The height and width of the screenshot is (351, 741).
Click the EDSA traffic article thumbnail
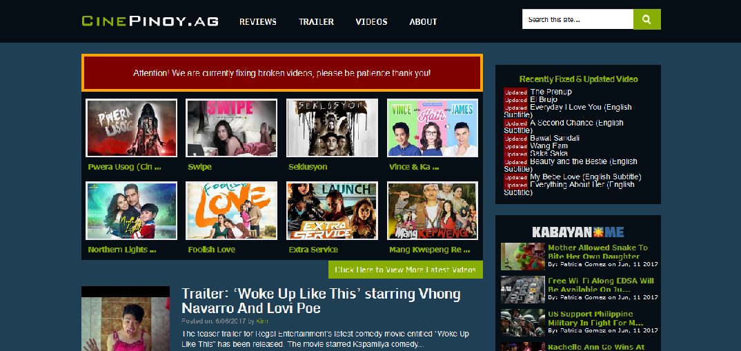(523, 289)
